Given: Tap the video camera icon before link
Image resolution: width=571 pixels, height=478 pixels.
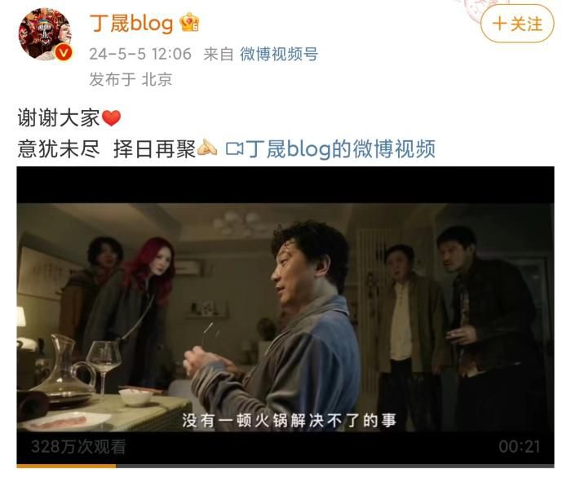Looking at the screenshot, I should [234, 149].
